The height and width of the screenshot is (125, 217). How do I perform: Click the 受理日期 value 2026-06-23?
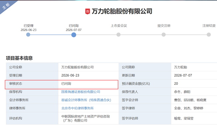(70, 75)
